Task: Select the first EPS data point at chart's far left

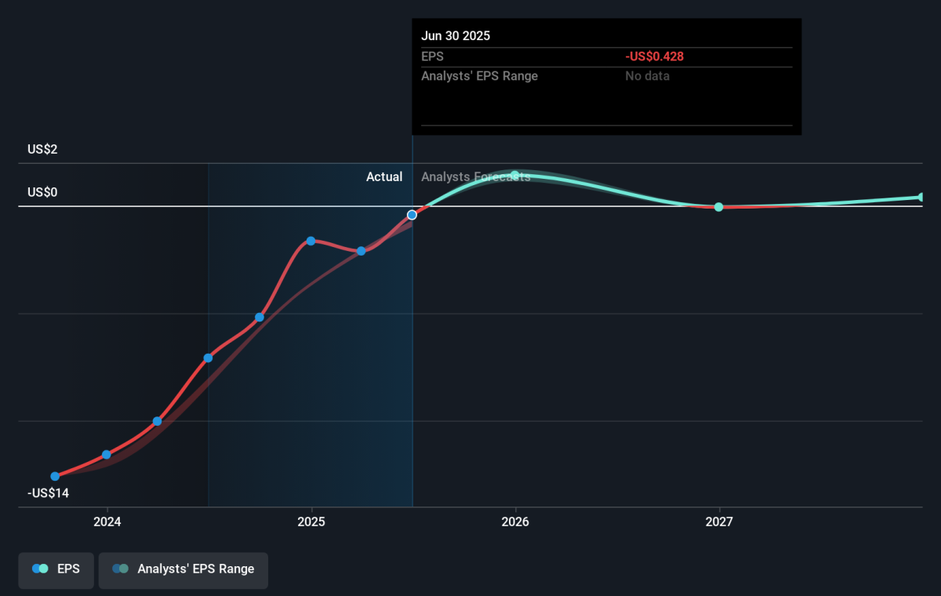Action: [x=55, y=476]
